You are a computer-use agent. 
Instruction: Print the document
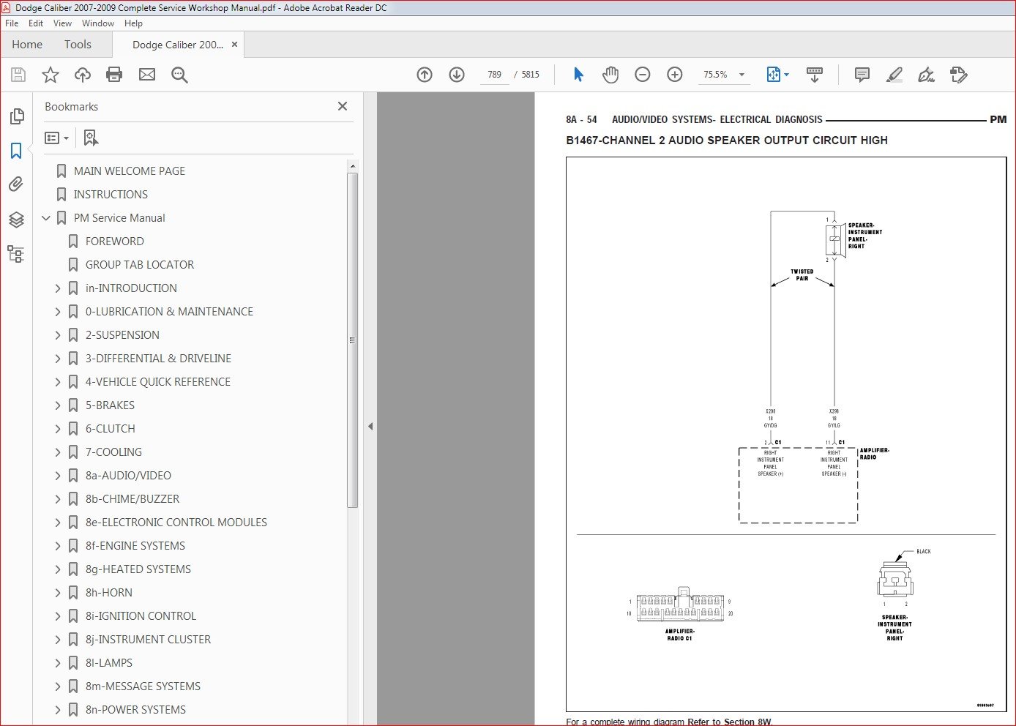(x=114, y=75)
